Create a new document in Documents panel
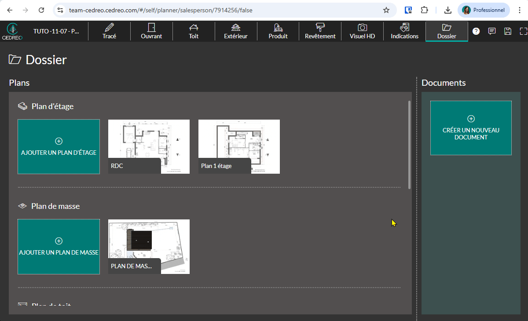Viewport: 528px width, 321px height. 471,128
